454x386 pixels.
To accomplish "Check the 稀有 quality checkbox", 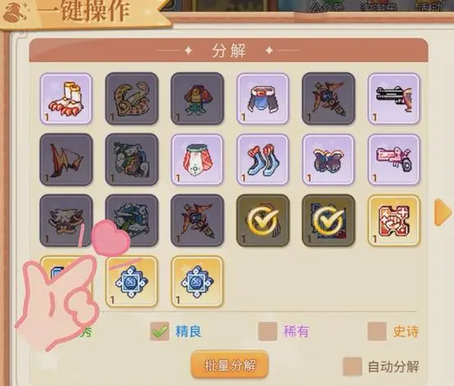I will coord(267,331).
